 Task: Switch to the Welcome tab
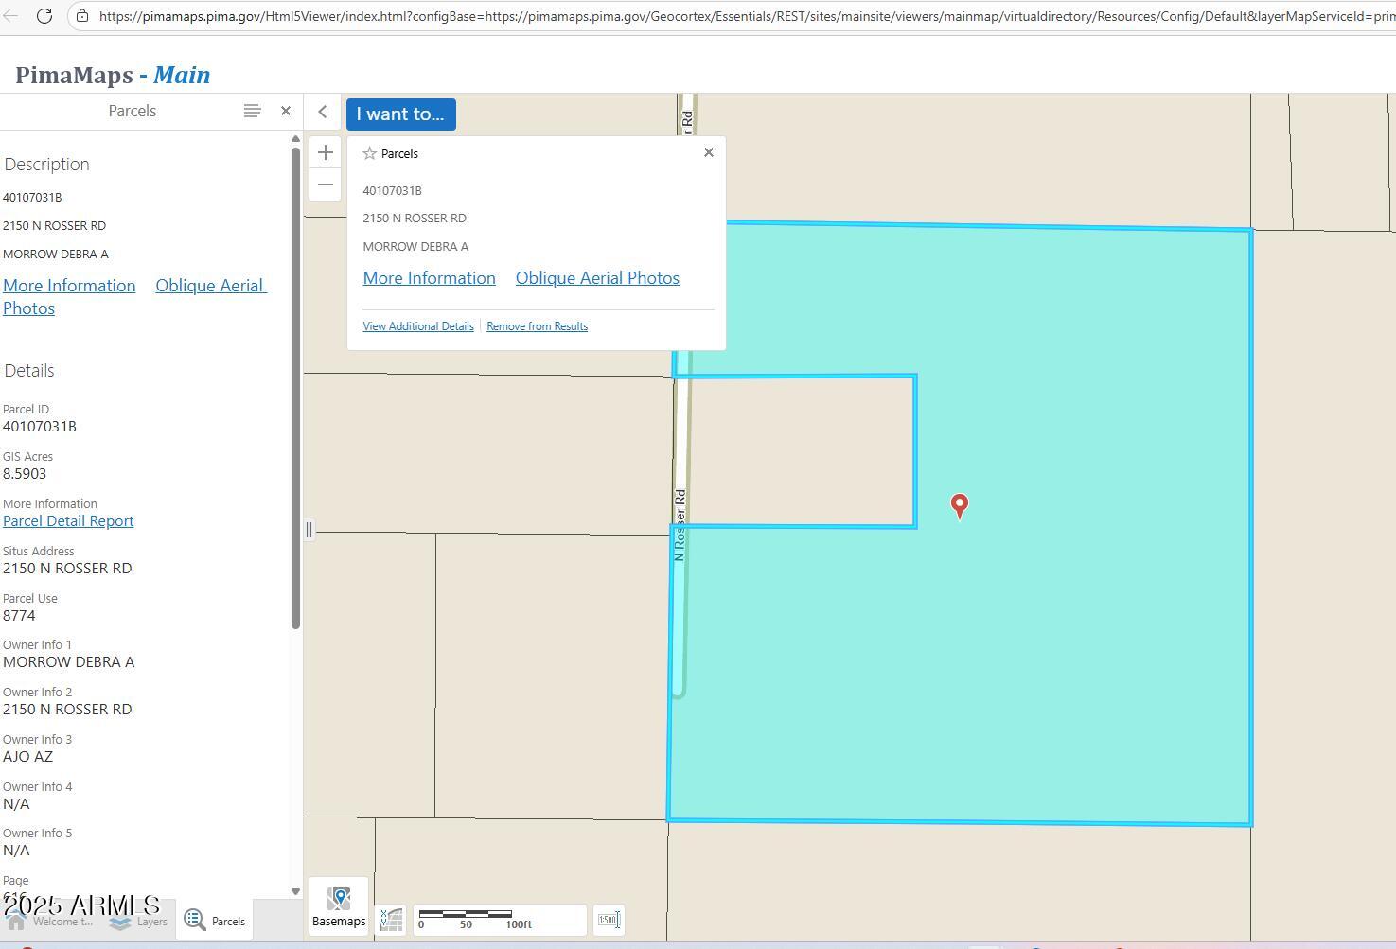pos(51,922)
